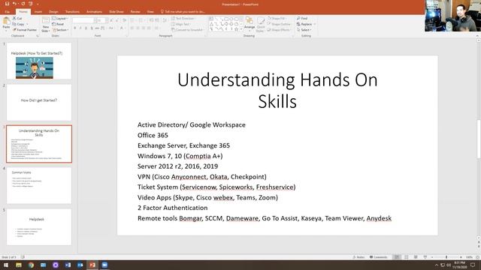The image size is (481, 270).
Task: Expand the Shape Outline dropdown
Action: pyautogui.click(x=280, y=24)
